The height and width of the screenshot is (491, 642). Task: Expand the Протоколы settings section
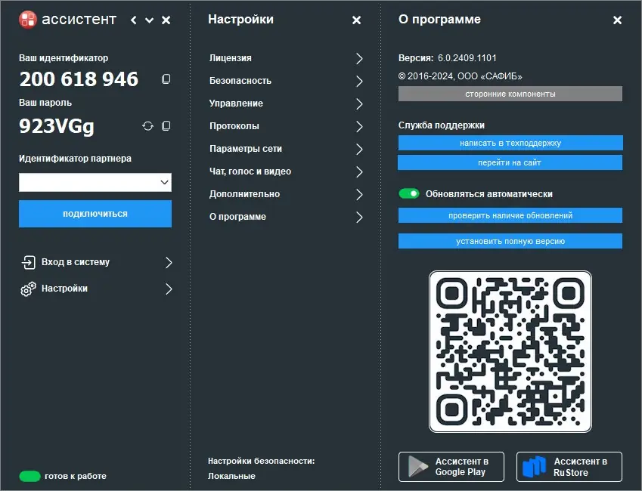tap(361, 126)
